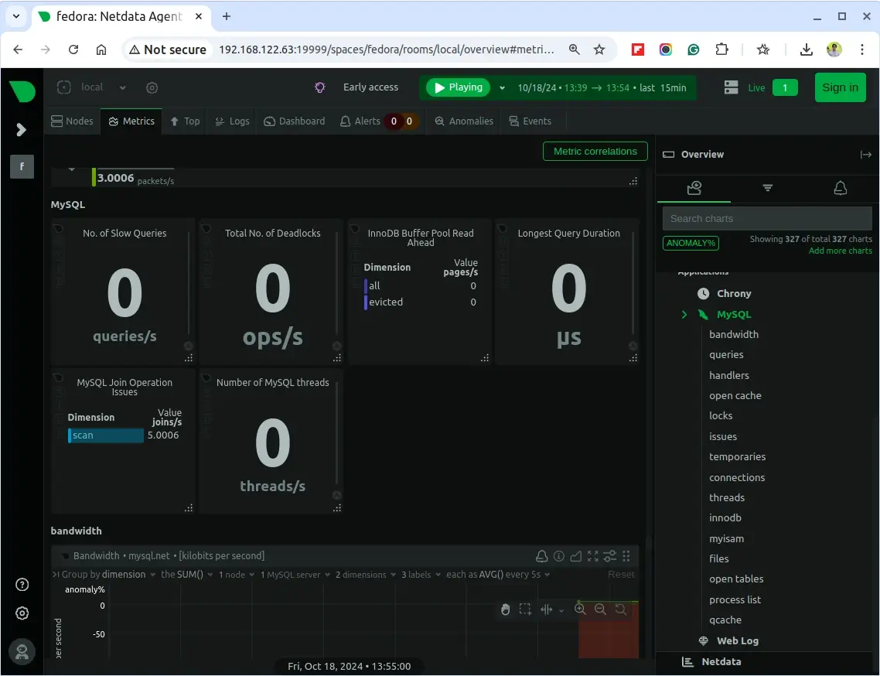880x676 pixels.
Task: Switch to the Events tab
Action: 530,121
